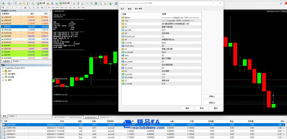The image size is (287, 139).
Task: Switch chart to candlestick display icon
Action: (x=79, y=3)
